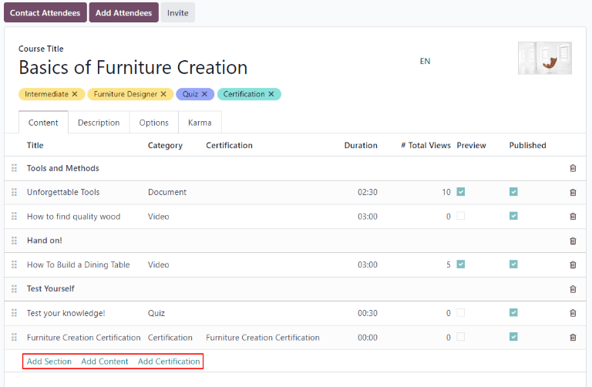Remove the Intermediate tag
The image size is (592, 387).
pyautogui.click(x=75, y=94)
